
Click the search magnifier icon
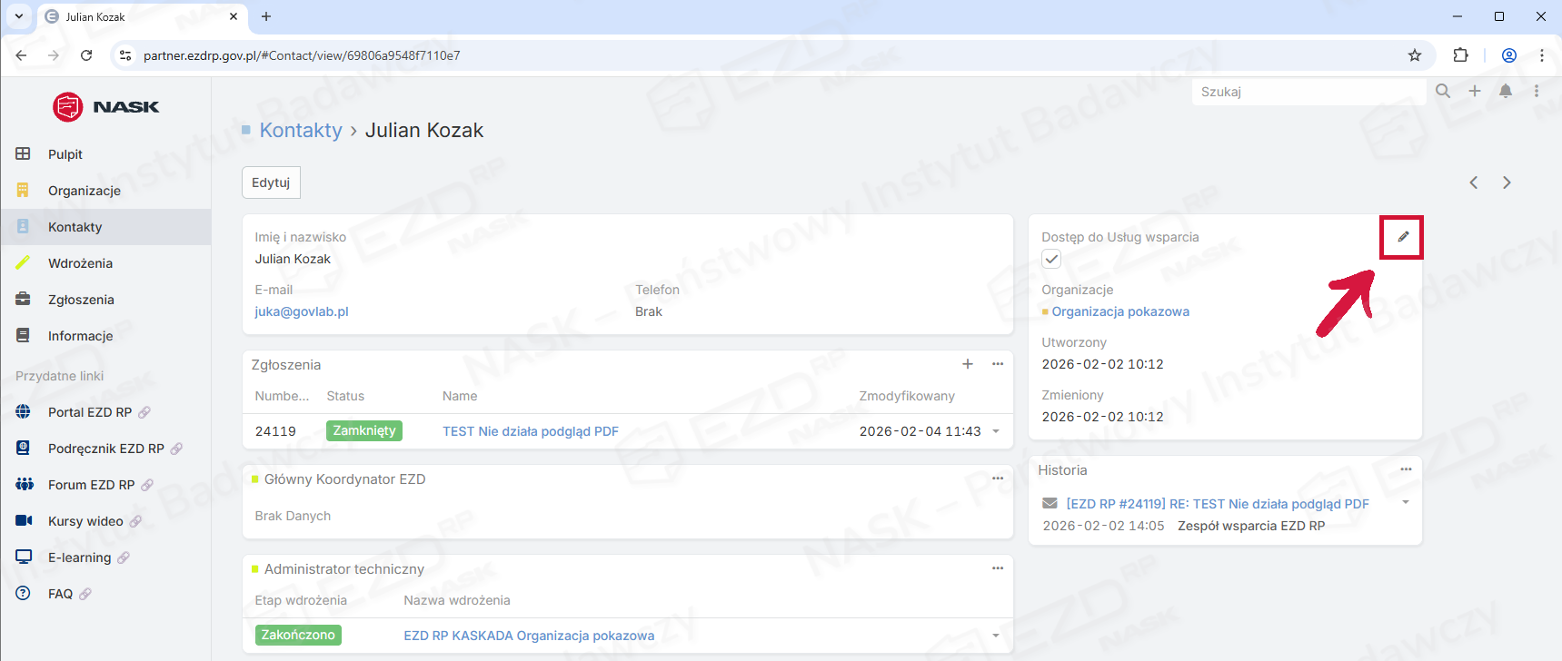click(1443, 91)
